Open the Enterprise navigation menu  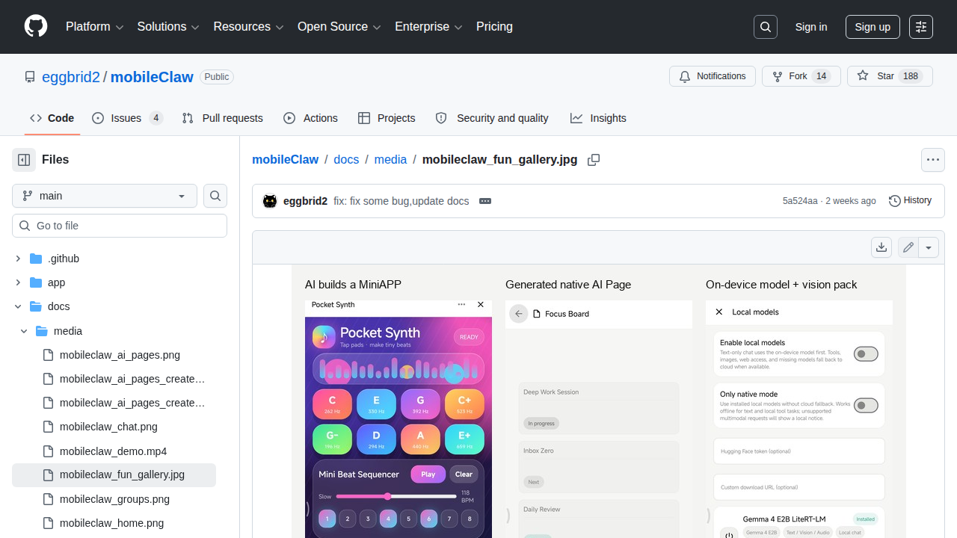429,27
